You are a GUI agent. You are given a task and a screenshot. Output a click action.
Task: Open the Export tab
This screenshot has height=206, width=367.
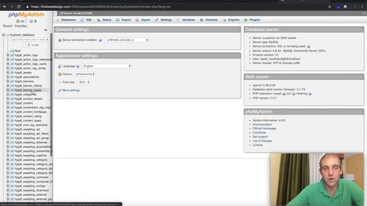[123, 20]
